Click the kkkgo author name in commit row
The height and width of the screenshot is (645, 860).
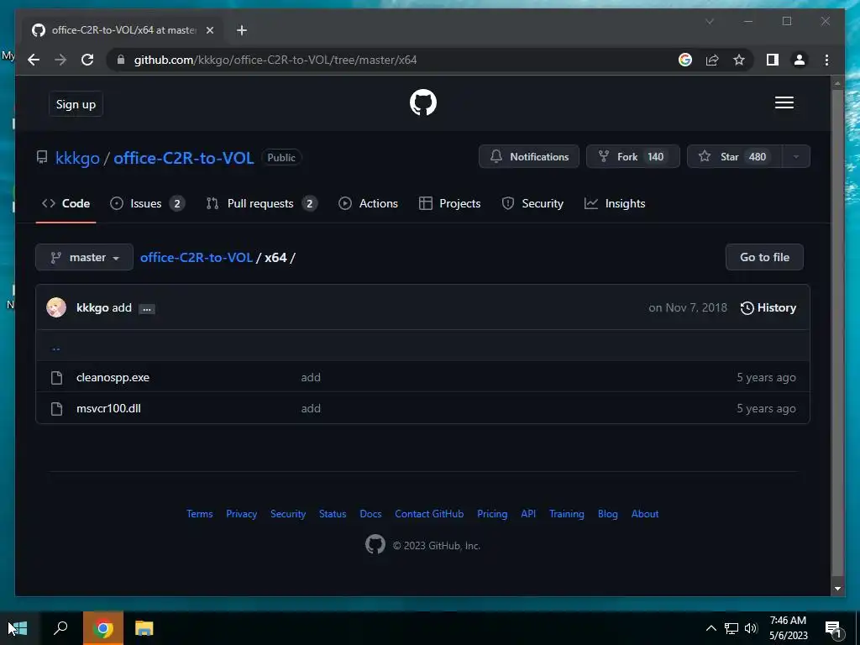click(x=92, y=307)
